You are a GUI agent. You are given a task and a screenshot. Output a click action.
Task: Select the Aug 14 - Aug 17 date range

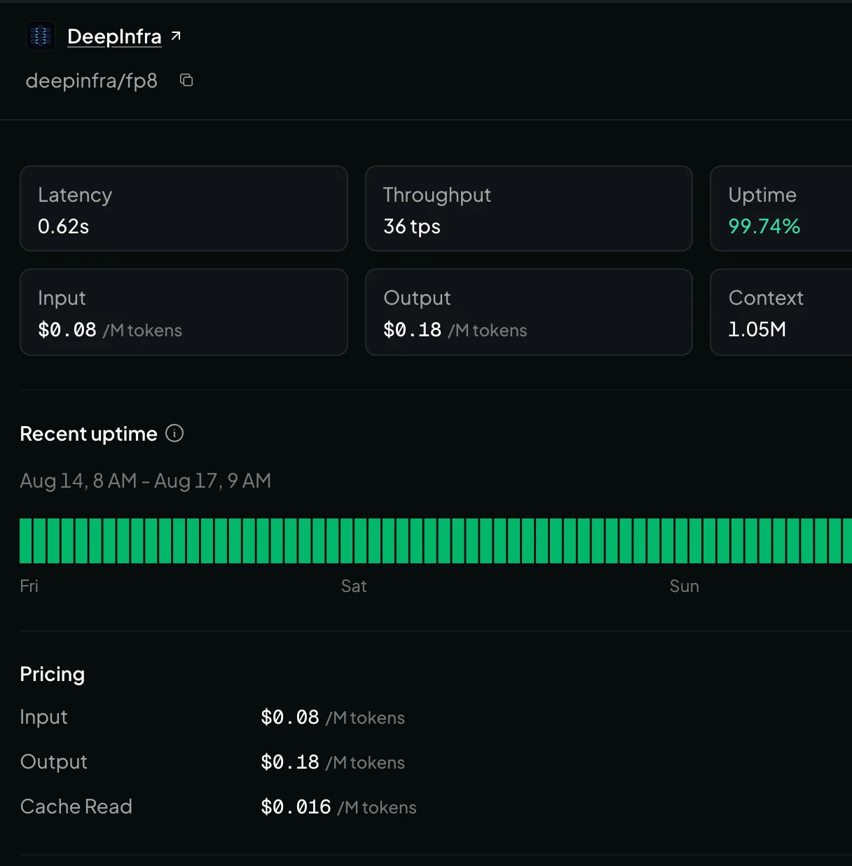[x=146, y=481]
